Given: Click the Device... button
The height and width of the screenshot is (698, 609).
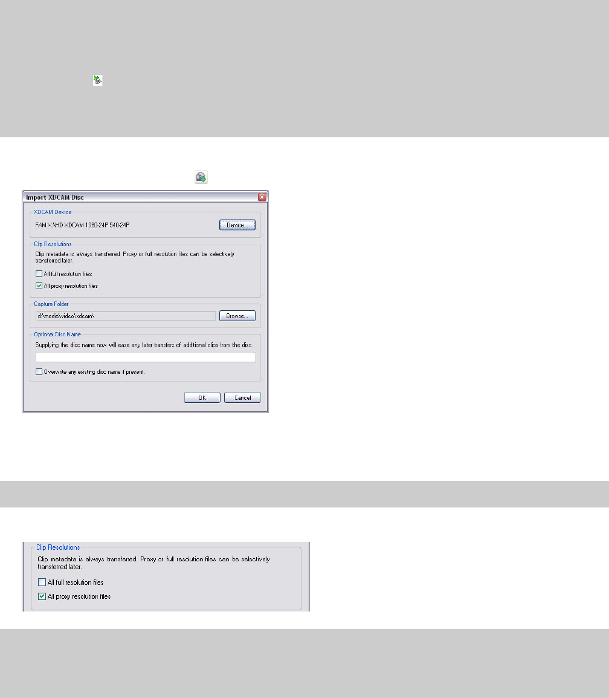Looking at the screenshot, I should 237,225.
